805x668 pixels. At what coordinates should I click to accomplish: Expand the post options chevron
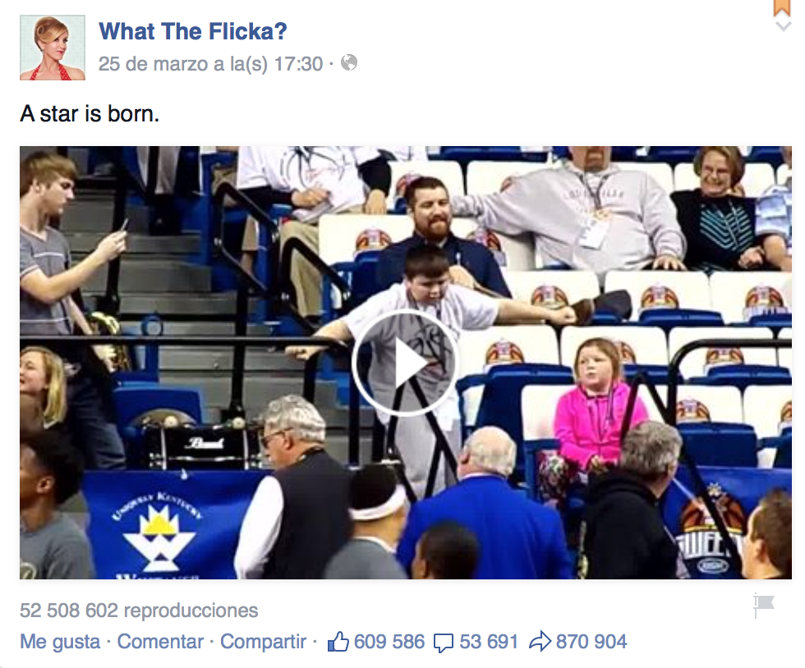[783, 26]
